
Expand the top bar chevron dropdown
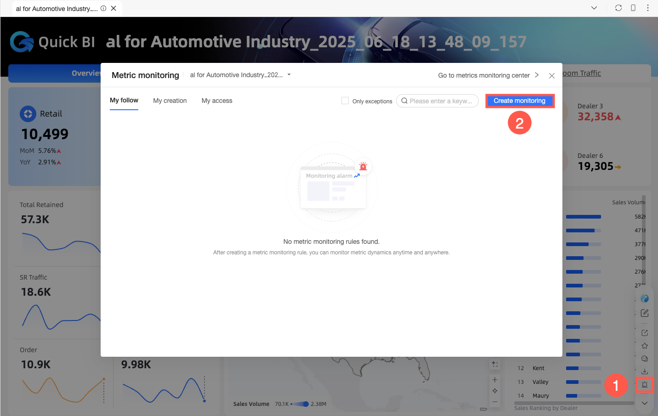coord(594,8)
